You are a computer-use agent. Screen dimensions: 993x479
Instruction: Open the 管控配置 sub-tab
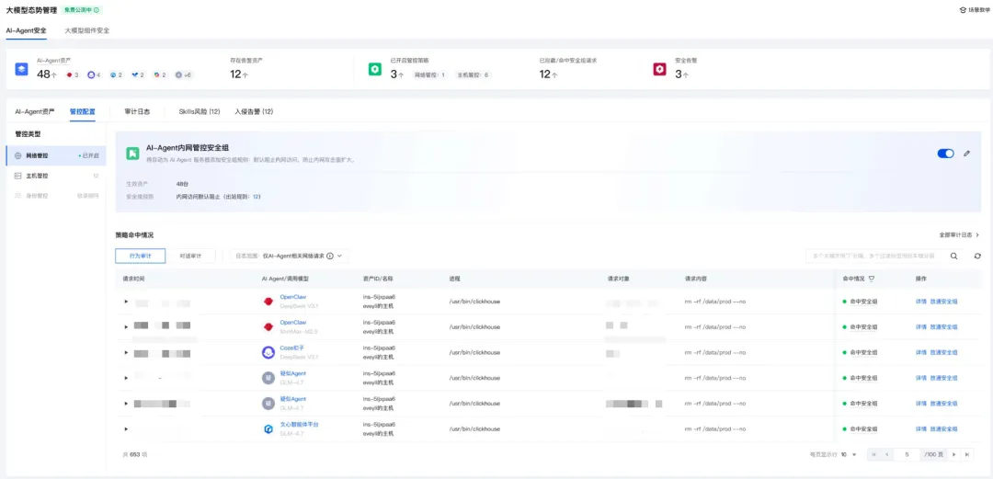click(83, 111)
